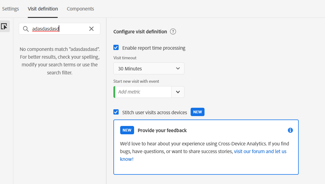Click the info icon in the feedback panel
Screen dimensions: 325x184
(290, 130)
